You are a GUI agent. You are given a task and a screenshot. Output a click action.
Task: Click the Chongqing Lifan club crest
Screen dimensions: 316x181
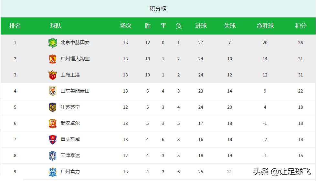[52, 139]
